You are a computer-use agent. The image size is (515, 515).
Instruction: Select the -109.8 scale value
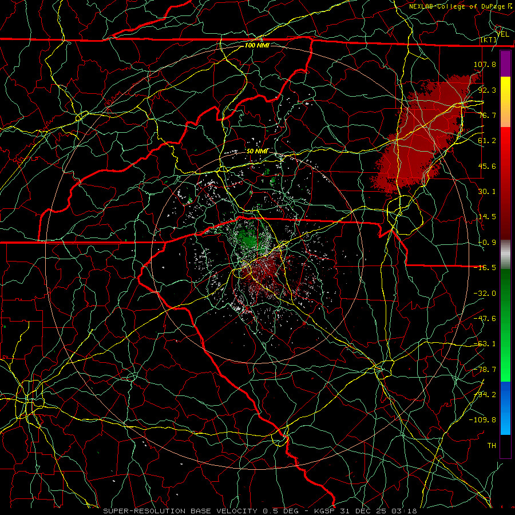click(x=482, y=420)
